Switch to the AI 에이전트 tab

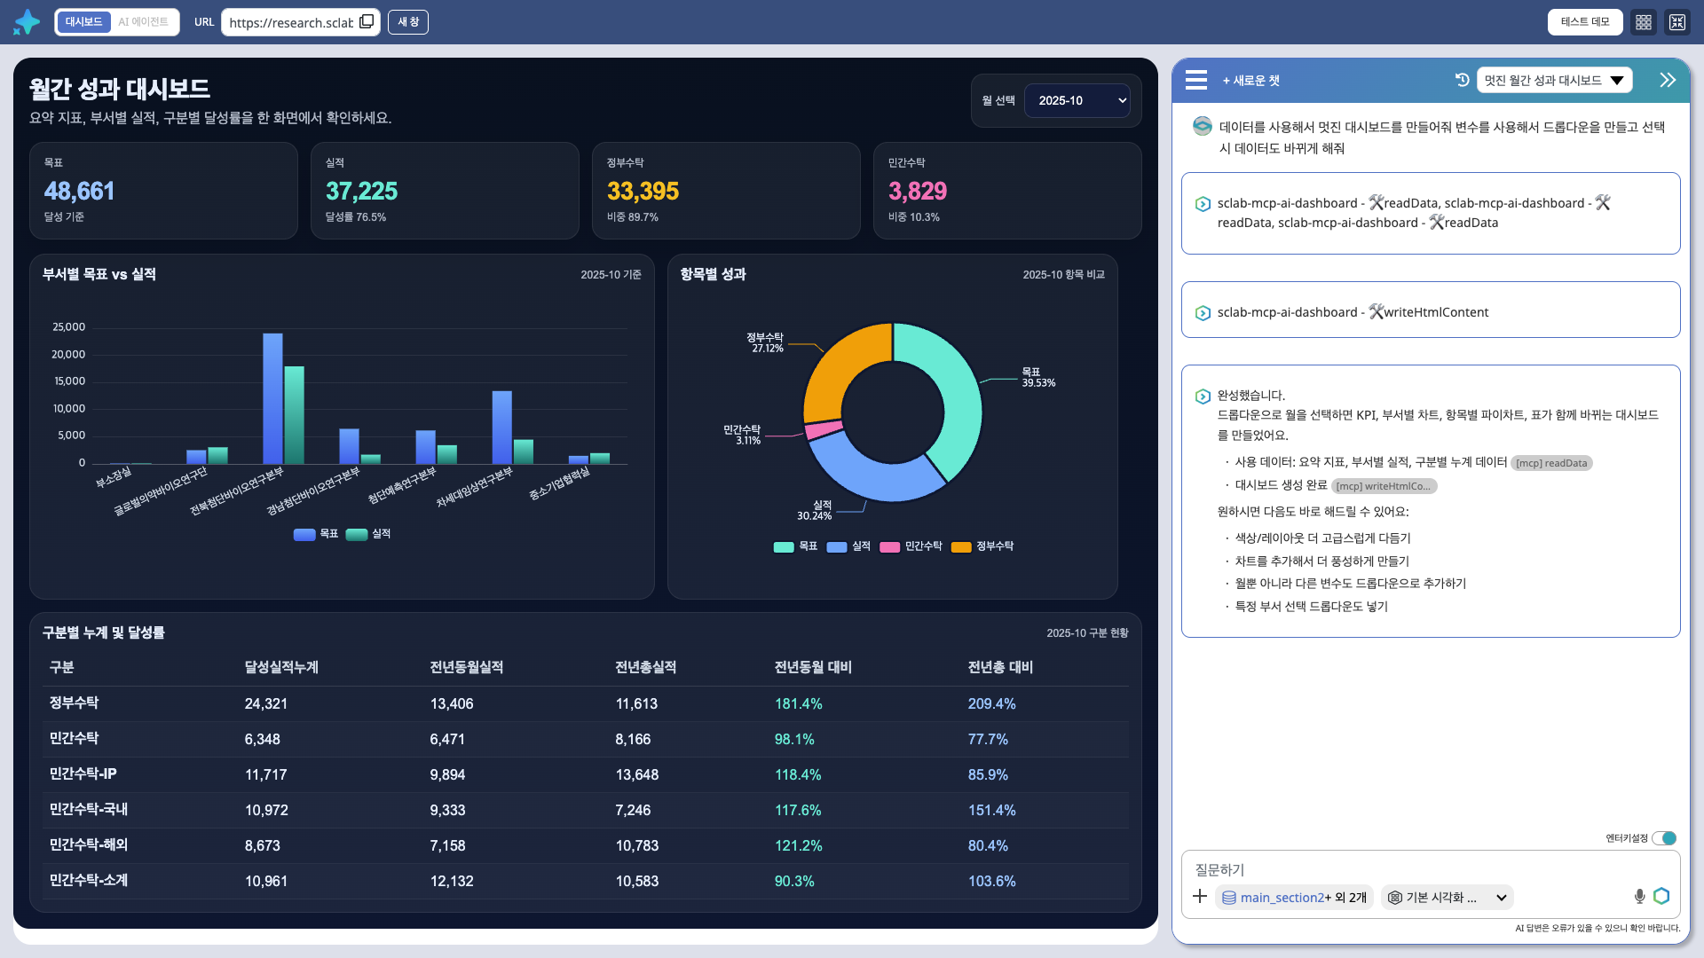click(144, 21)
